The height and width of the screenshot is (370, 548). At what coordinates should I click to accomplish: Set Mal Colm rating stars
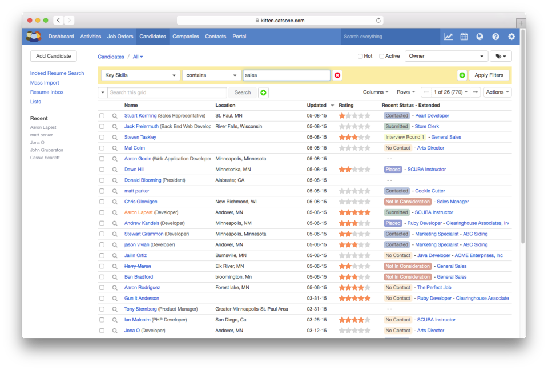click(x=354, y=148)
